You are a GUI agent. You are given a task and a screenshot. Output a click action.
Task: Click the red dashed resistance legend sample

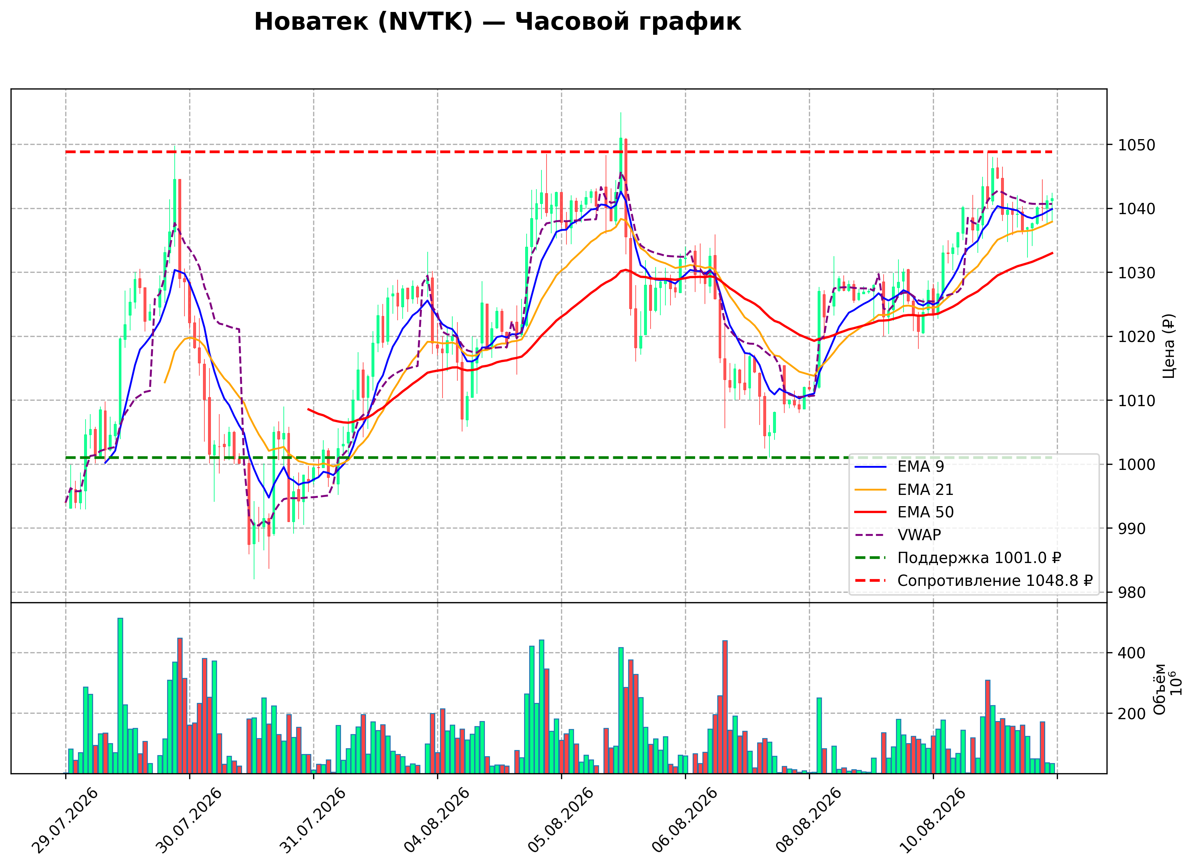click(x=871, y=581)
